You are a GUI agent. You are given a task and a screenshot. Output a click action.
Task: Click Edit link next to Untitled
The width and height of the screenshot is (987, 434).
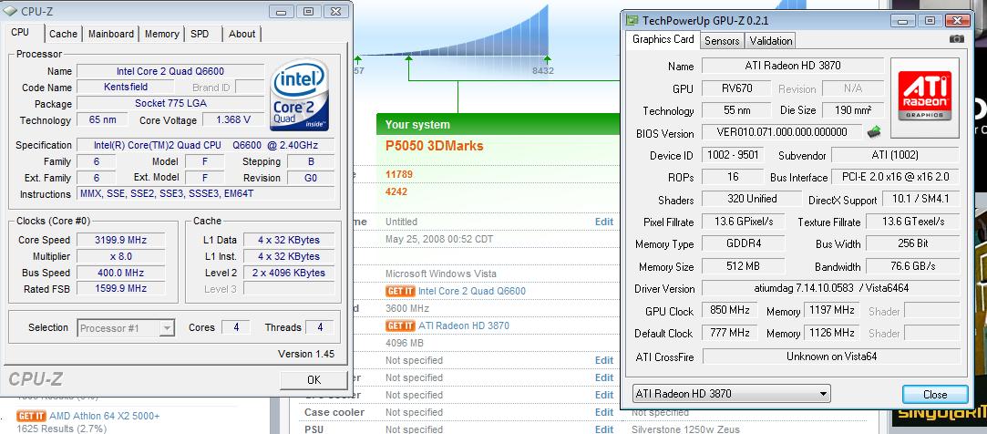pos(603,222)
